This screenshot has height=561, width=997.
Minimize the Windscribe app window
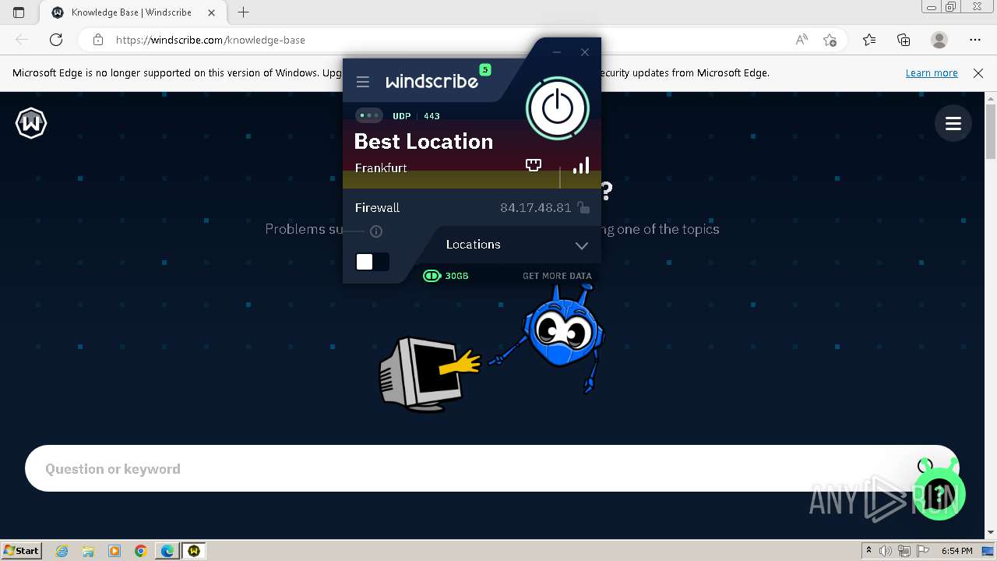[557, 52]
